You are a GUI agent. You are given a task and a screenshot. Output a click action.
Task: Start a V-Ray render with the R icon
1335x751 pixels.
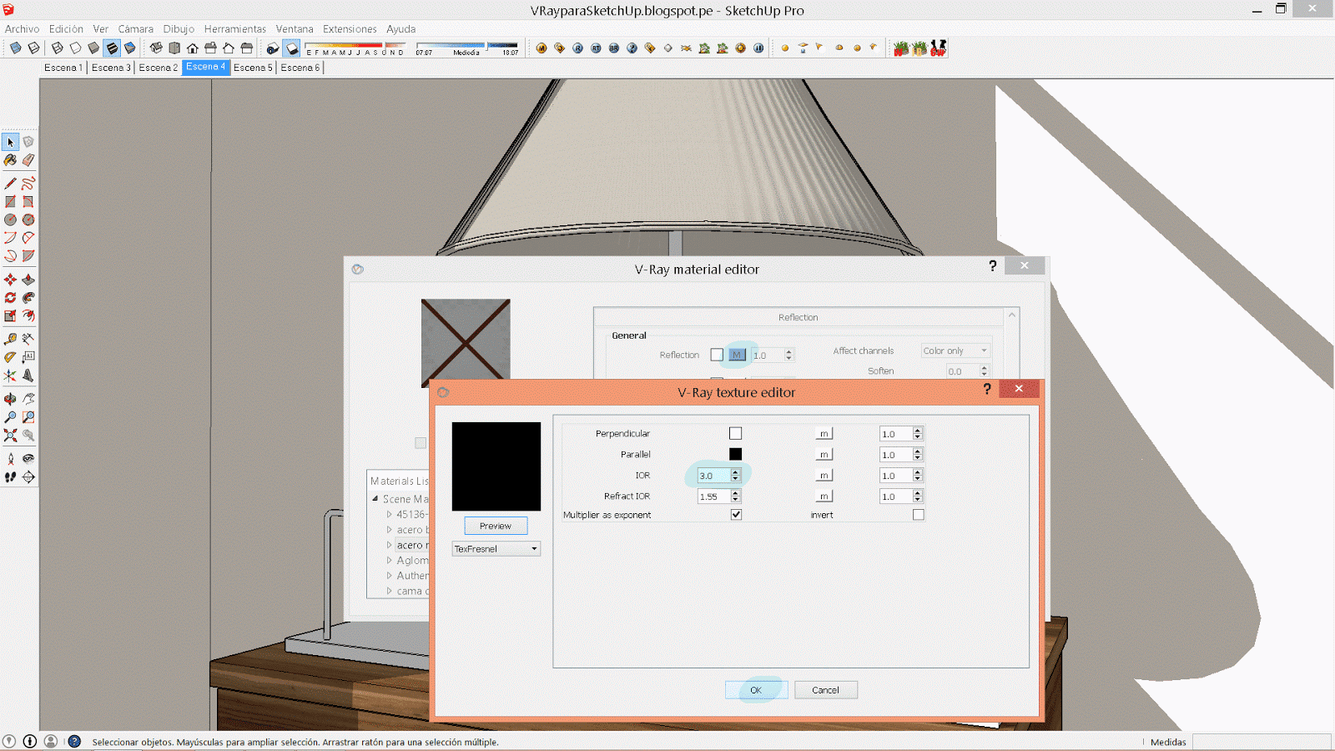[x=578, y=48]
